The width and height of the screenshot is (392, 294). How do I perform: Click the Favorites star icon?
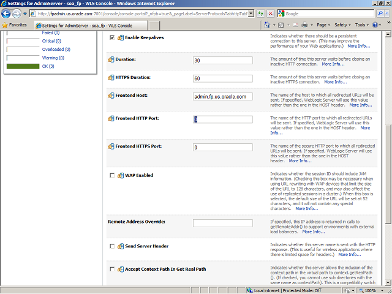tap(6, 25)
